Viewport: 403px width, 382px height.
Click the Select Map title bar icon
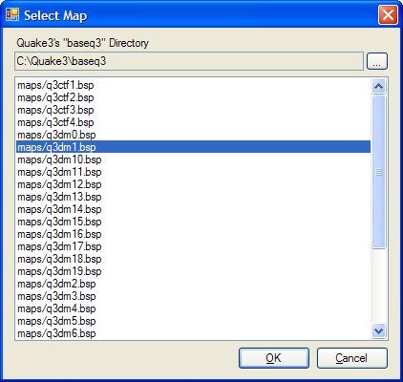12,14
